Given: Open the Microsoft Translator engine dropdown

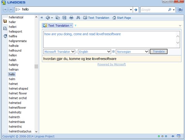Looking at the screenshot, I should coord(59,52).
